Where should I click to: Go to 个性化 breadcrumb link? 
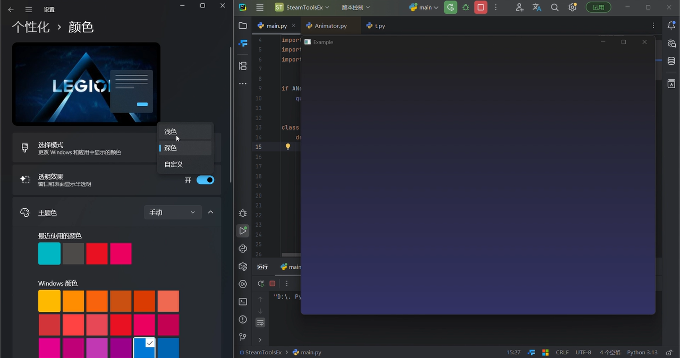pyautogui.click(x=31, y=27)
